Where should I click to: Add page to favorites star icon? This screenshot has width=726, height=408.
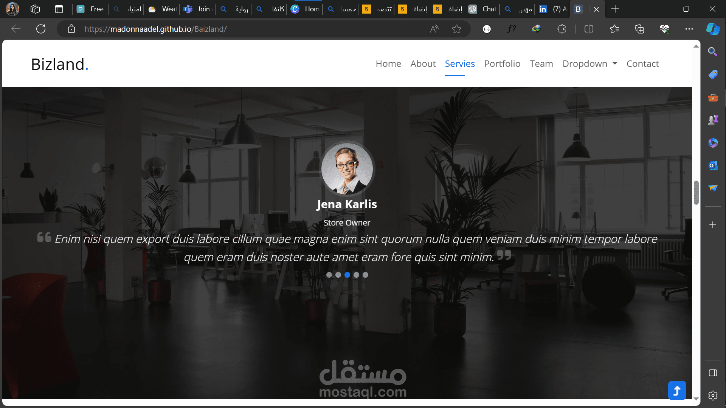[x=456, y=29]
